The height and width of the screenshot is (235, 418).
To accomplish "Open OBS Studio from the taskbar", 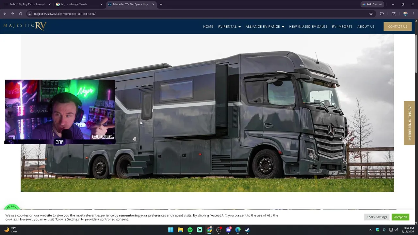I will (219, 230).
